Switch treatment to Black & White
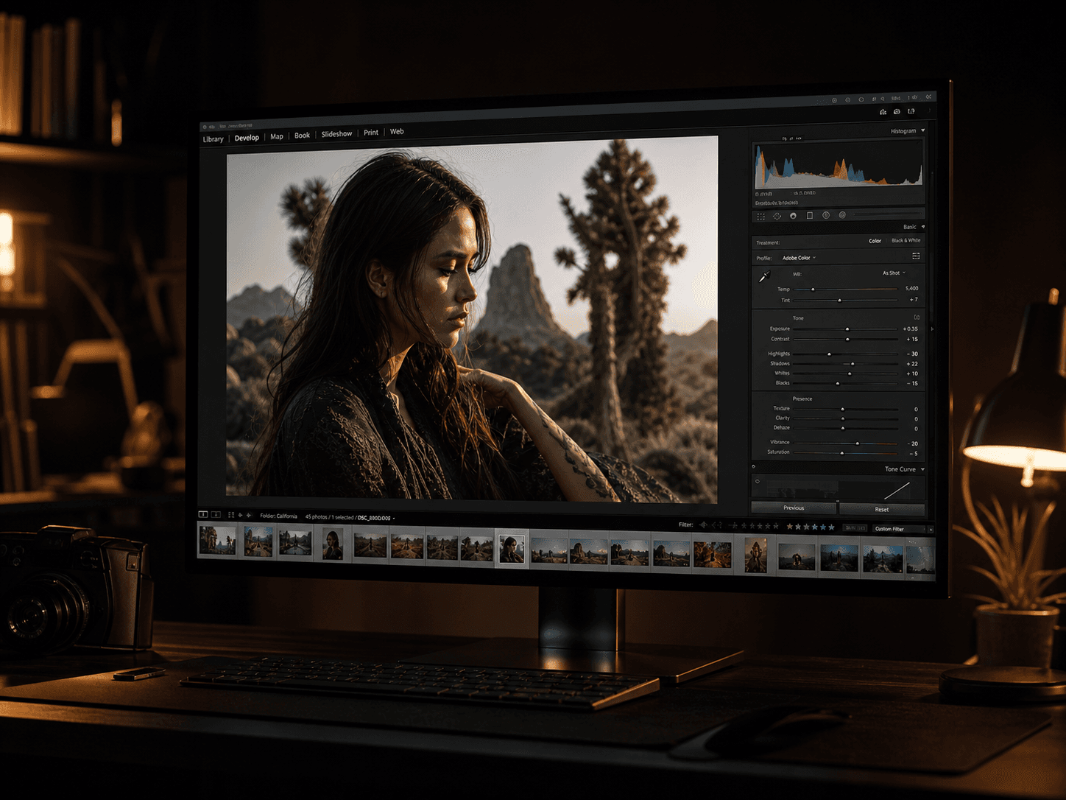This screenshot has width=1066, height=800. [x=906, y=240]
